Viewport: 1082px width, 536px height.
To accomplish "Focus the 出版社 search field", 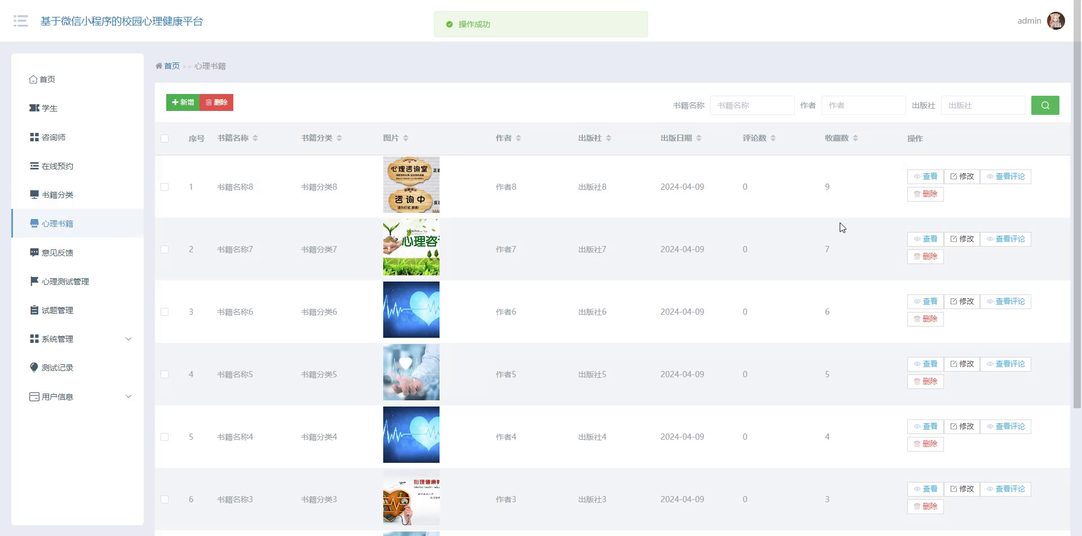I will 983,105.
